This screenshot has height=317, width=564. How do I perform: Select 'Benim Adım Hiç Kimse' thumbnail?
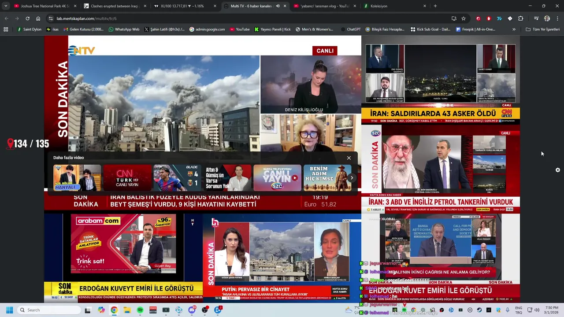click(x=327, y=178)
